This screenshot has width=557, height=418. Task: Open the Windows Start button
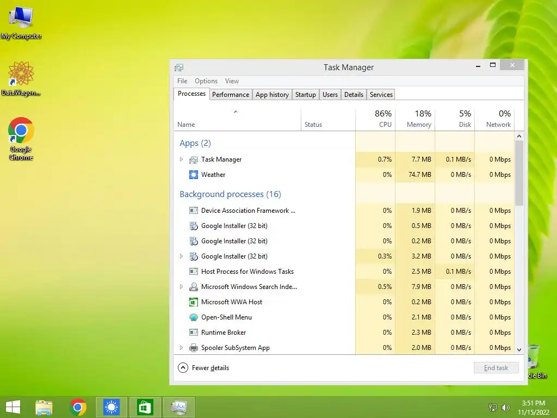[13, 407]
